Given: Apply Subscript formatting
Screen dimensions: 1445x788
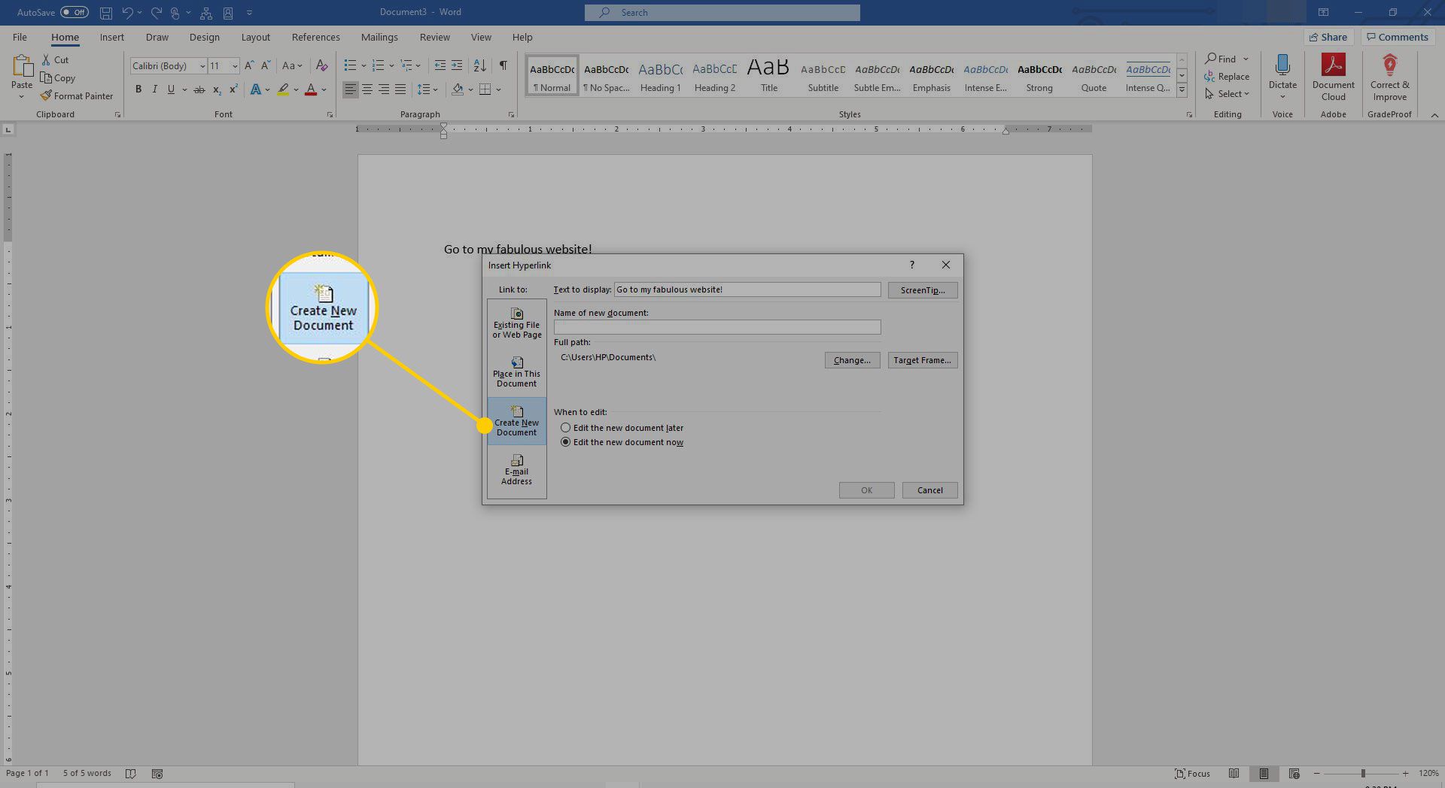Looking at the screenshot, I should [x=217, y=89].
